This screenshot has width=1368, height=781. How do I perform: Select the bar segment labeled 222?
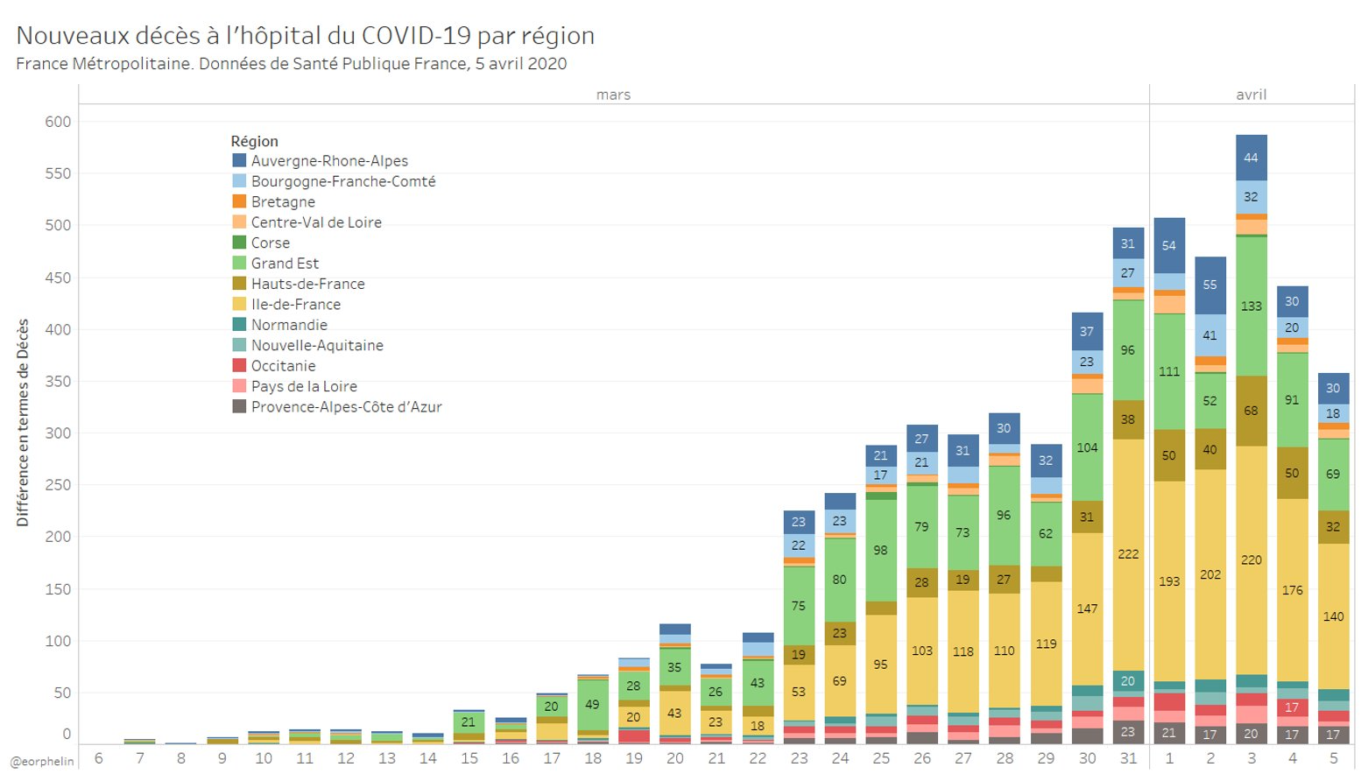tap(1128, 553)
